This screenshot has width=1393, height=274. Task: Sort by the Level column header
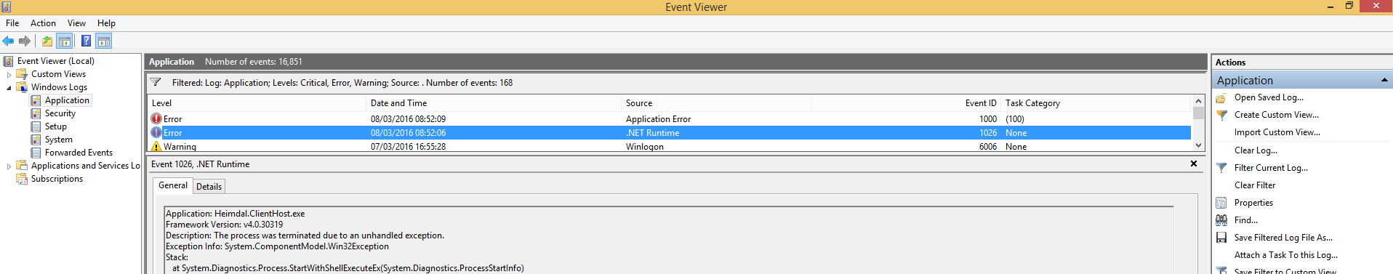[257, 103]
